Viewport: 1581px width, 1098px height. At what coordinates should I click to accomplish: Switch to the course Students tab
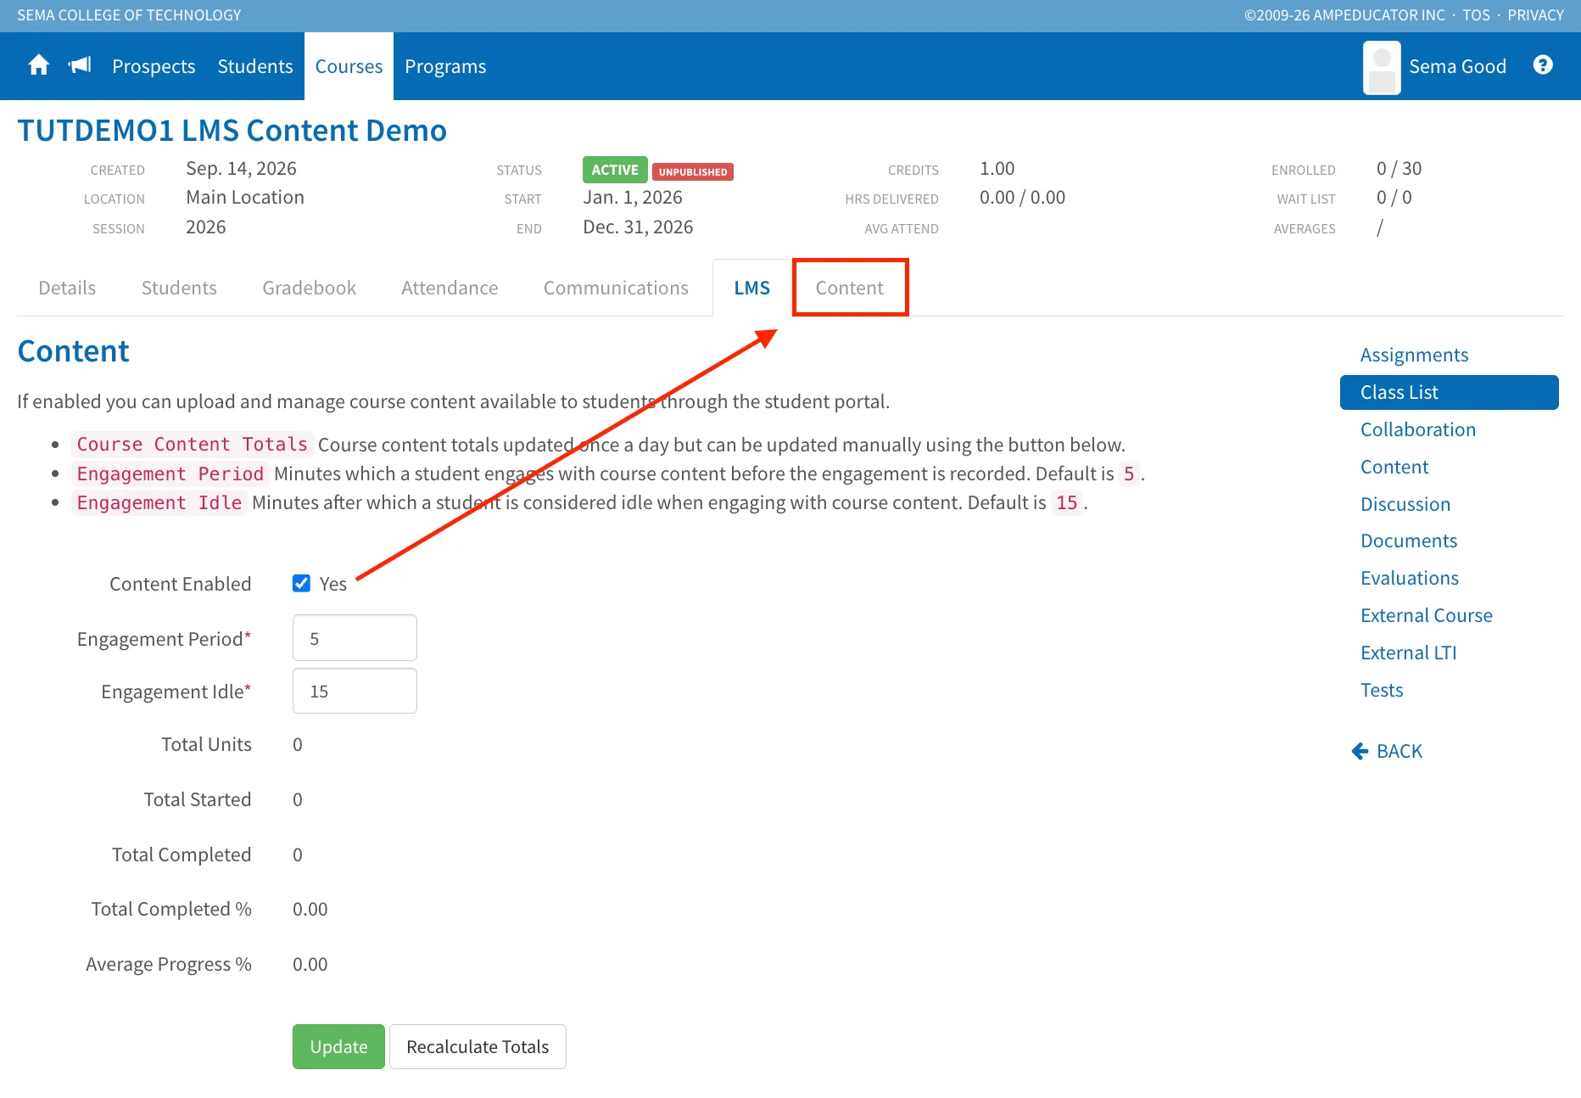179,288
